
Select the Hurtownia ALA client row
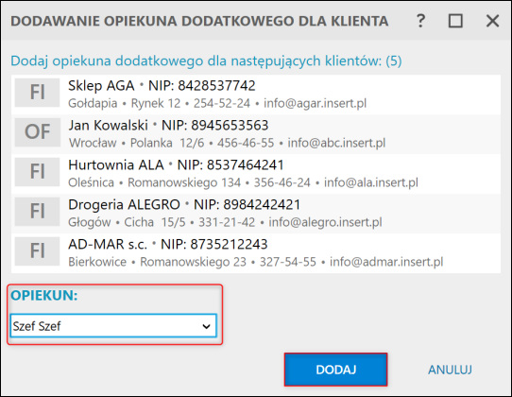[256, 174]
